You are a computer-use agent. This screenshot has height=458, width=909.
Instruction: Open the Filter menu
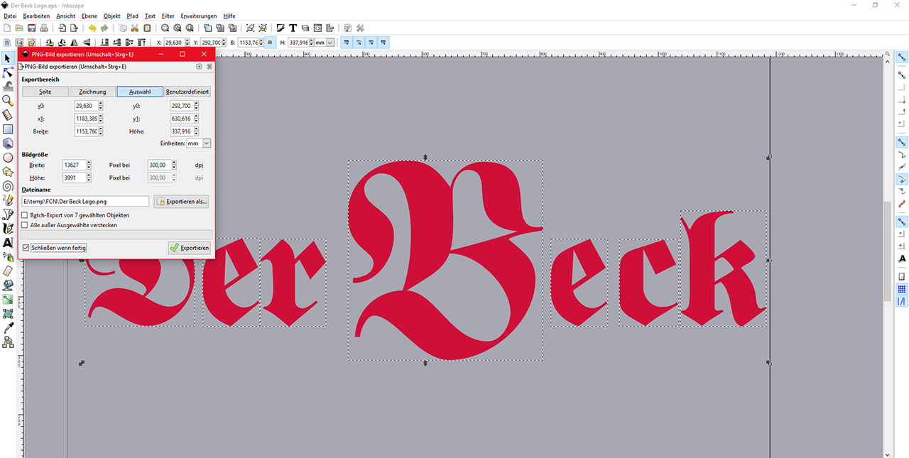point(168,16)
